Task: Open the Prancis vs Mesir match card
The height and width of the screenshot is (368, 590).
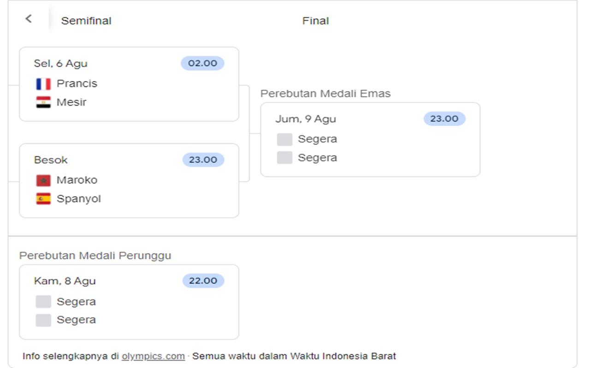Action: [x=129, y=84]
